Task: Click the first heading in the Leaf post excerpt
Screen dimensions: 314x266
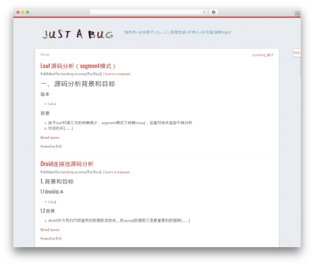Action: [x=78, y=84]
